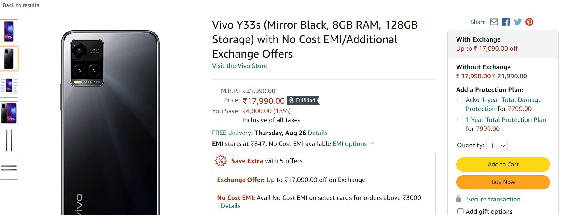
Task: Share on Pinterest icon
Action: point(529,22)
